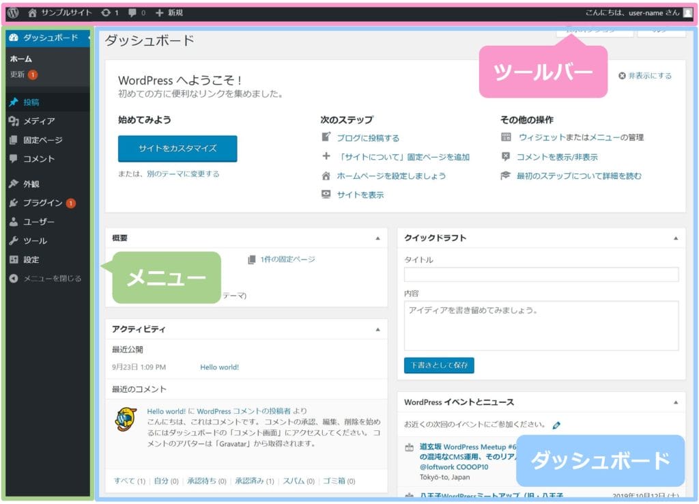Open the updates icon in toolbar
This screenshot has width=699, height=504.
[x=105, y=12]
